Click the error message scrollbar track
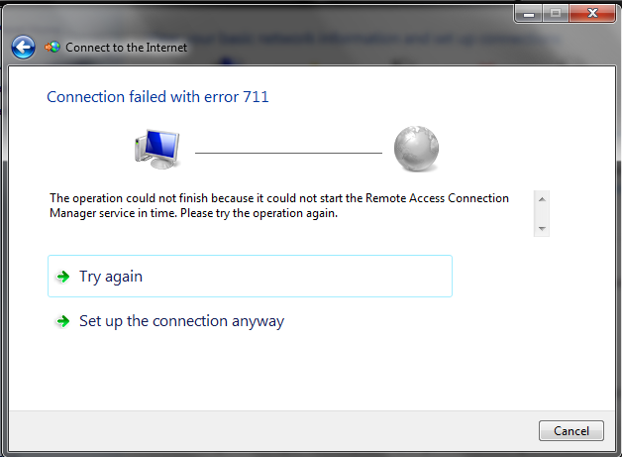This screenshot has width=622, height=457. coord(542,213)
